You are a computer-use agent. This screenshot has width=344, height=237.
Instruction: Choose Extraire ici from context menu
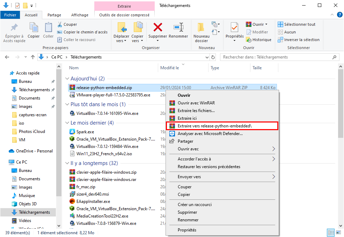[222, 118]
